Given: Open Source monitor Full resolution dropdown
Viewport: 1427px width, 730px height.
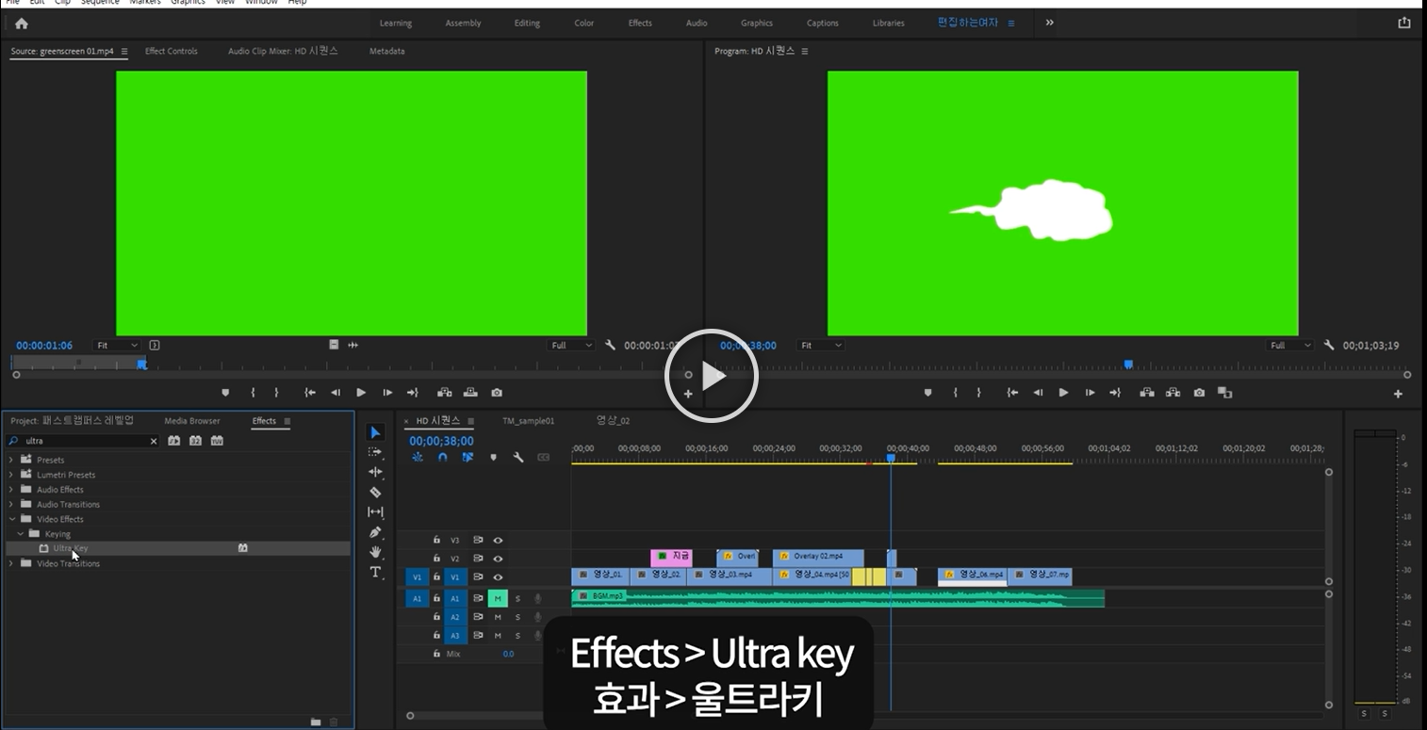Looking at the screenshot, I should [571, 346].
